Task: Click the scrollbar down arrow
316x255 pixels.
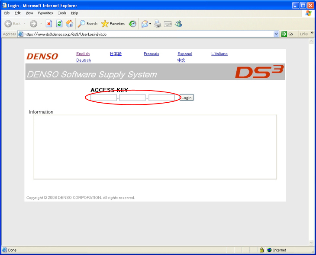Action: (x=311, y=243)
